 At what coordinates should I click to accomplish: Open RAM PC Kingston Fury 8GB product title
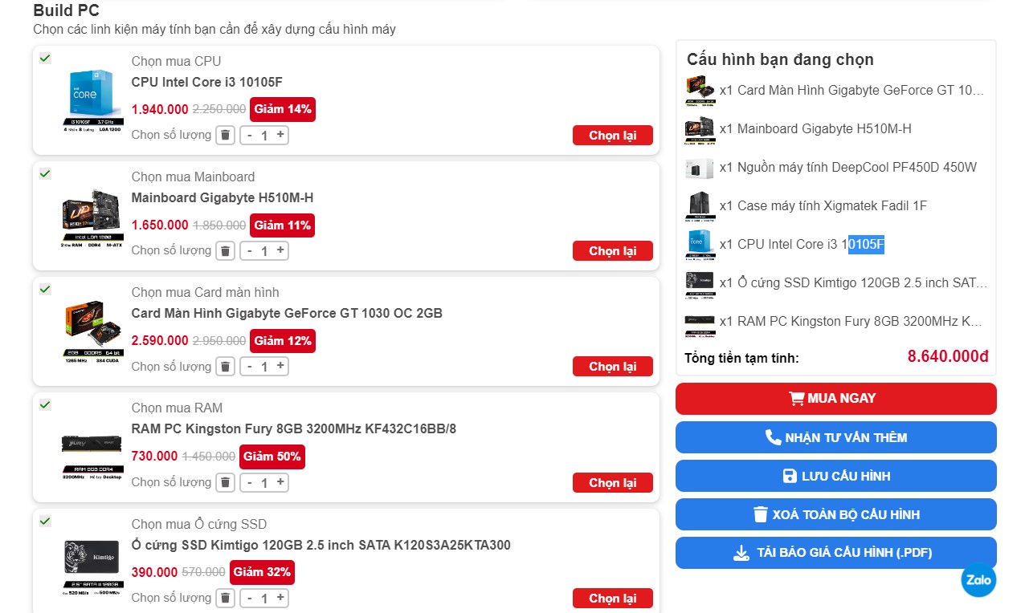[x=294, y=428]
